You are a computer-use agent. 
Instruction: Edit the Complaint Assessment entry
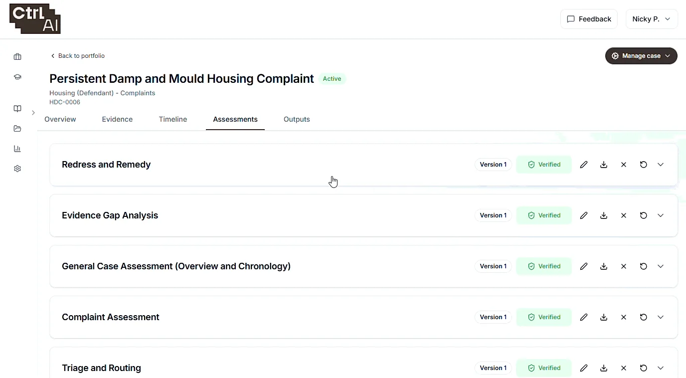[584, 317]
